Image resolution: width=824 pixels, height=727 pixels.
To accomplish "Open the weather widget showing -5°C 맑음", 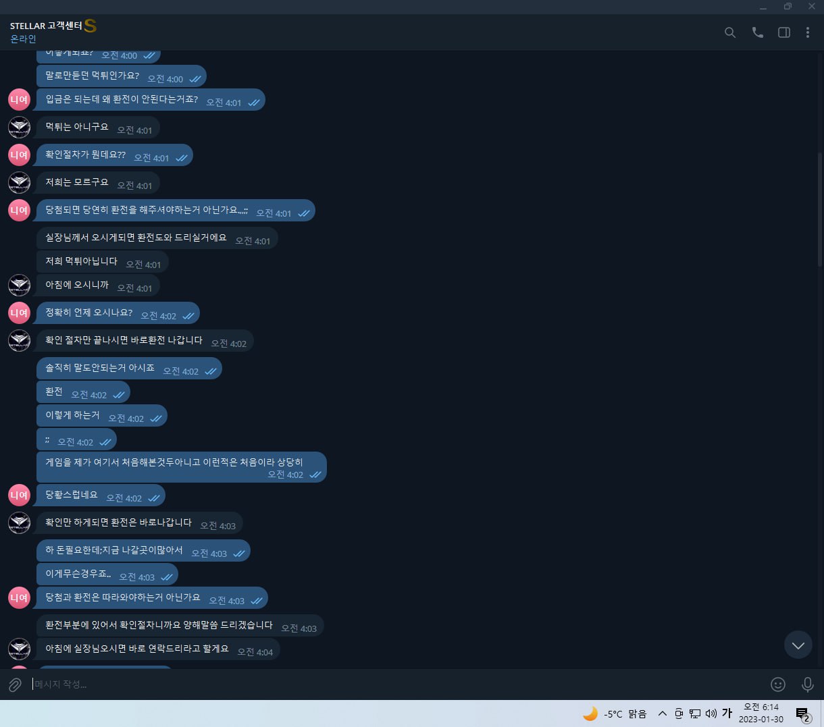I will [615, 713].
